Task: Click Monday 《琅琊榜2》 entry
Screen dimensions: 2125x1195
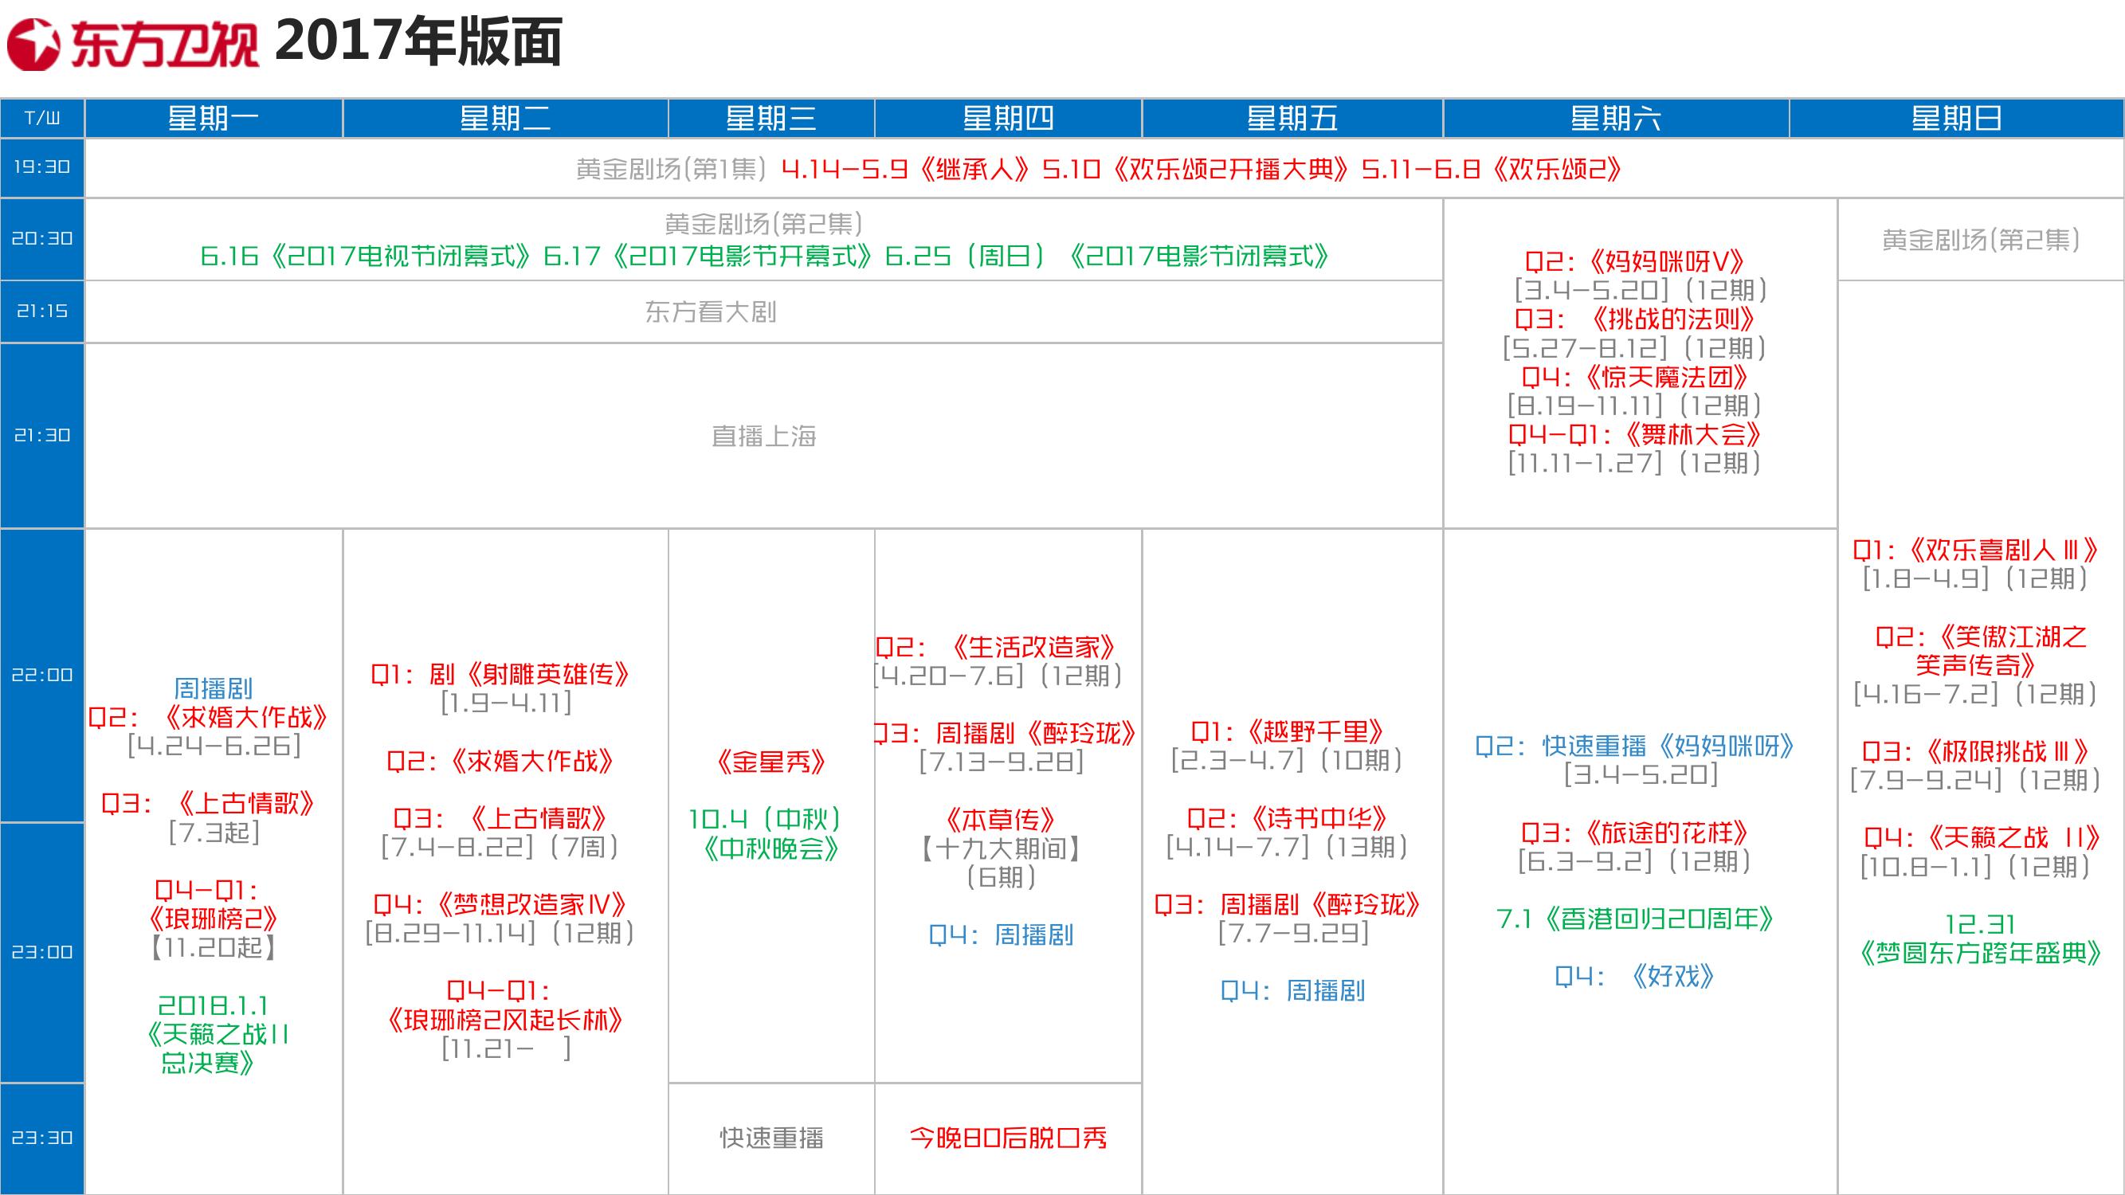Action: [214, 919]
